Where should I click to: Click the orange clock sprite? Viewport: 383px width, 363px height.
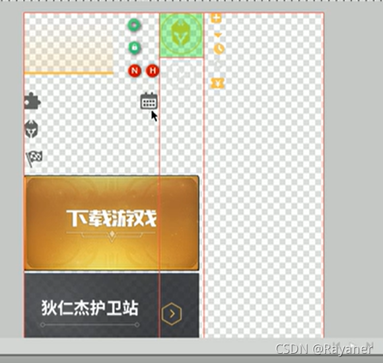219,49
